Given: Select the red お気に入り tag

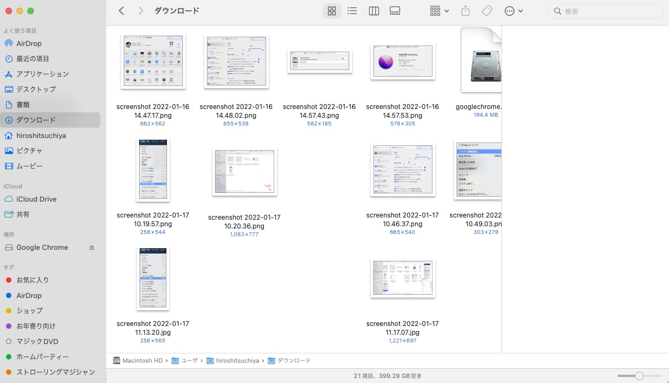Looking at the screenshot, I should (32, 280).
